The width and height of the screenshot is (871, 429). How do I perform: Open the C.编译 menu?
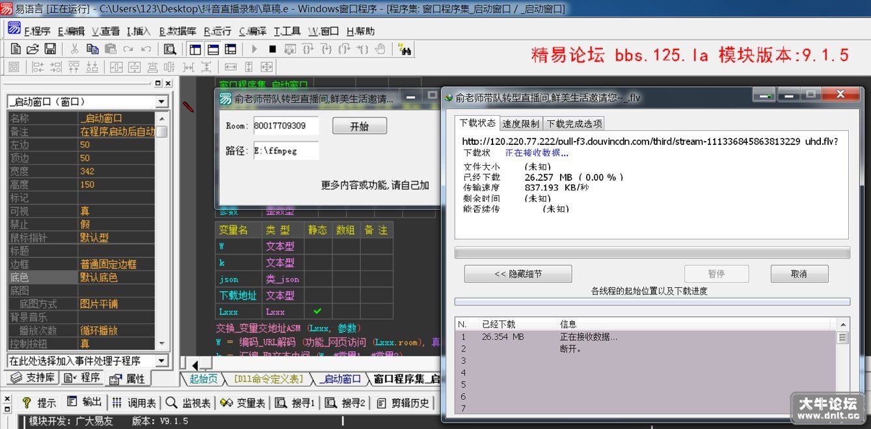(252, 31)
